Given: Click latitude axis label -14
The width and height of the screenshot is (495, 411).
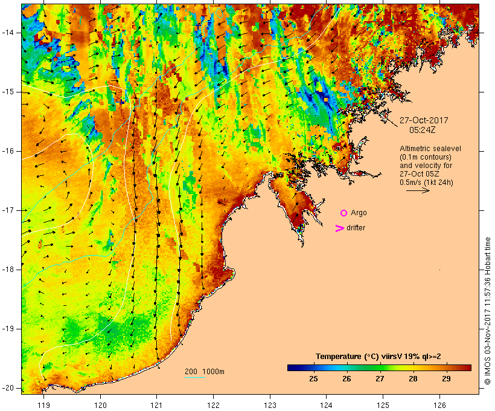Looking at the screenshot, I should 8,33.
